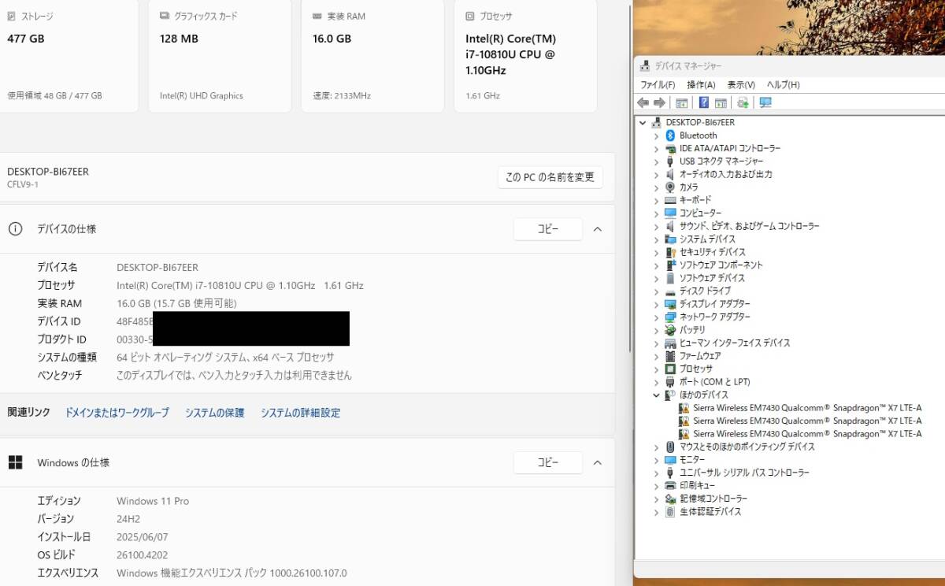Expand ポート (COM と LPT)
Image resolution: width=945 pixels, height=586 pixels.
click(x=656, y=382)
